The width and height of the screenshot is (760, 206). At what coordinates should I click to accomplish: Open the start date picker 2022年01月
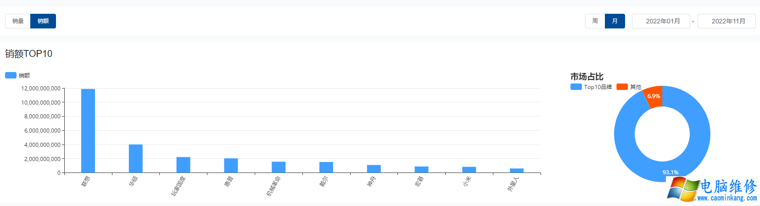[661, 21]
